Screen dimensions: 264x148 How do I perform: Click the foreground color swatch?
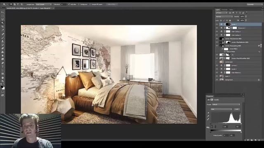tap(2, 87)
